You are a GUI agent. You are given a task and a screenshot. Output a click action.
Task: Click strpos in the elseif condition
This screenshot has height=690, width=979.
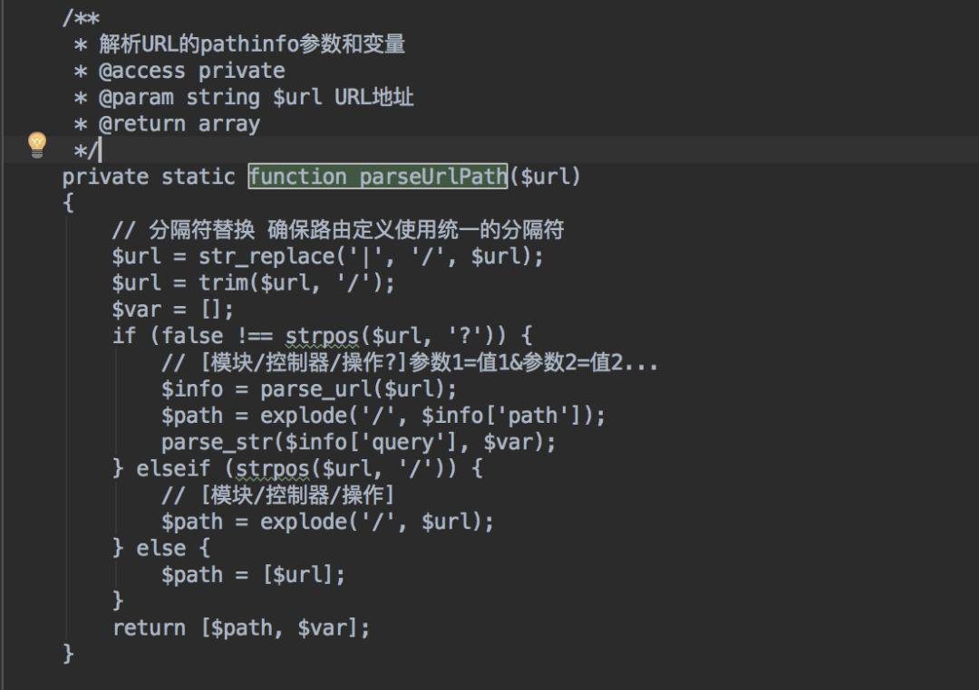tap(273, 468)
